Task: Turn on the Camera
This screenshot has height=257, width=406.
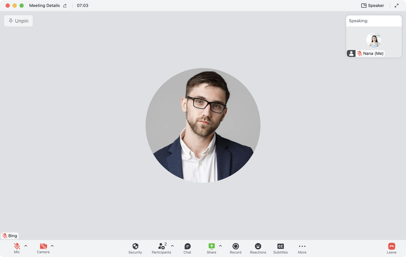Action: point(43,246)
